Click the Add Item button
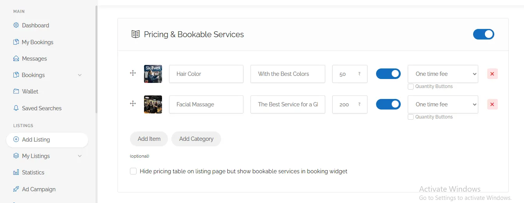The height and width of the screenshot is (203, 524). coord(149,139)
